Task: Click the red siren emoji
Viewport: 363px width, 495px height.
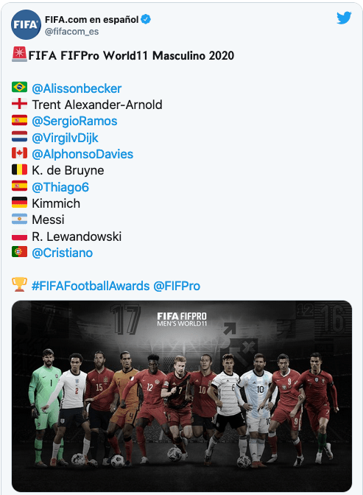Action: [20, 54]
